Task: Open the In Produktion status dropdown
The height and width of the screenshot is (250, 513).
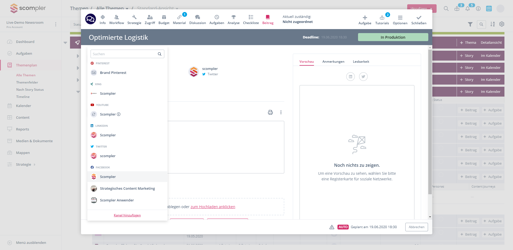Action: pos(393,37)
